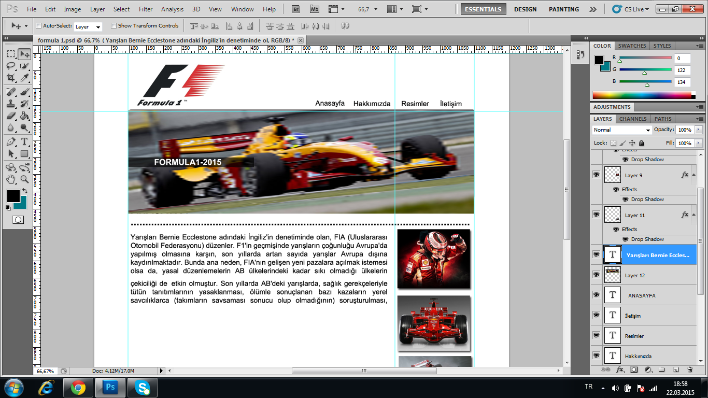Screen dimensions: 708x398
Task: Switch to the Painting workspace
Action: [564, 9]
